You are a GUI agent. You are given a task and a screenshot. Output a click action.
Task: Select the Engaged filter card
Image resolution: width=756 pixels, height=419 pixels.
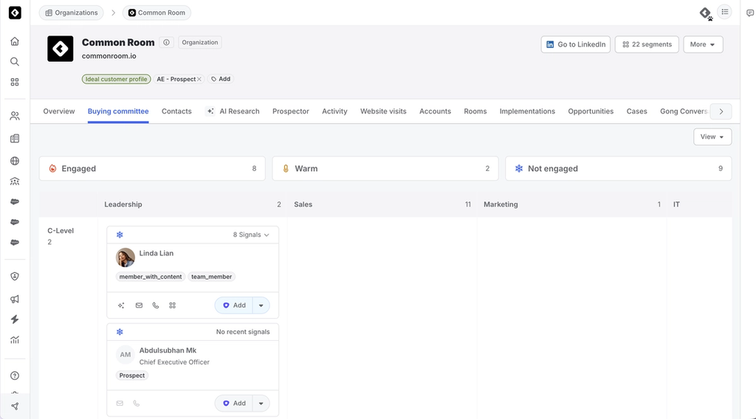click(x=152, y=169)
